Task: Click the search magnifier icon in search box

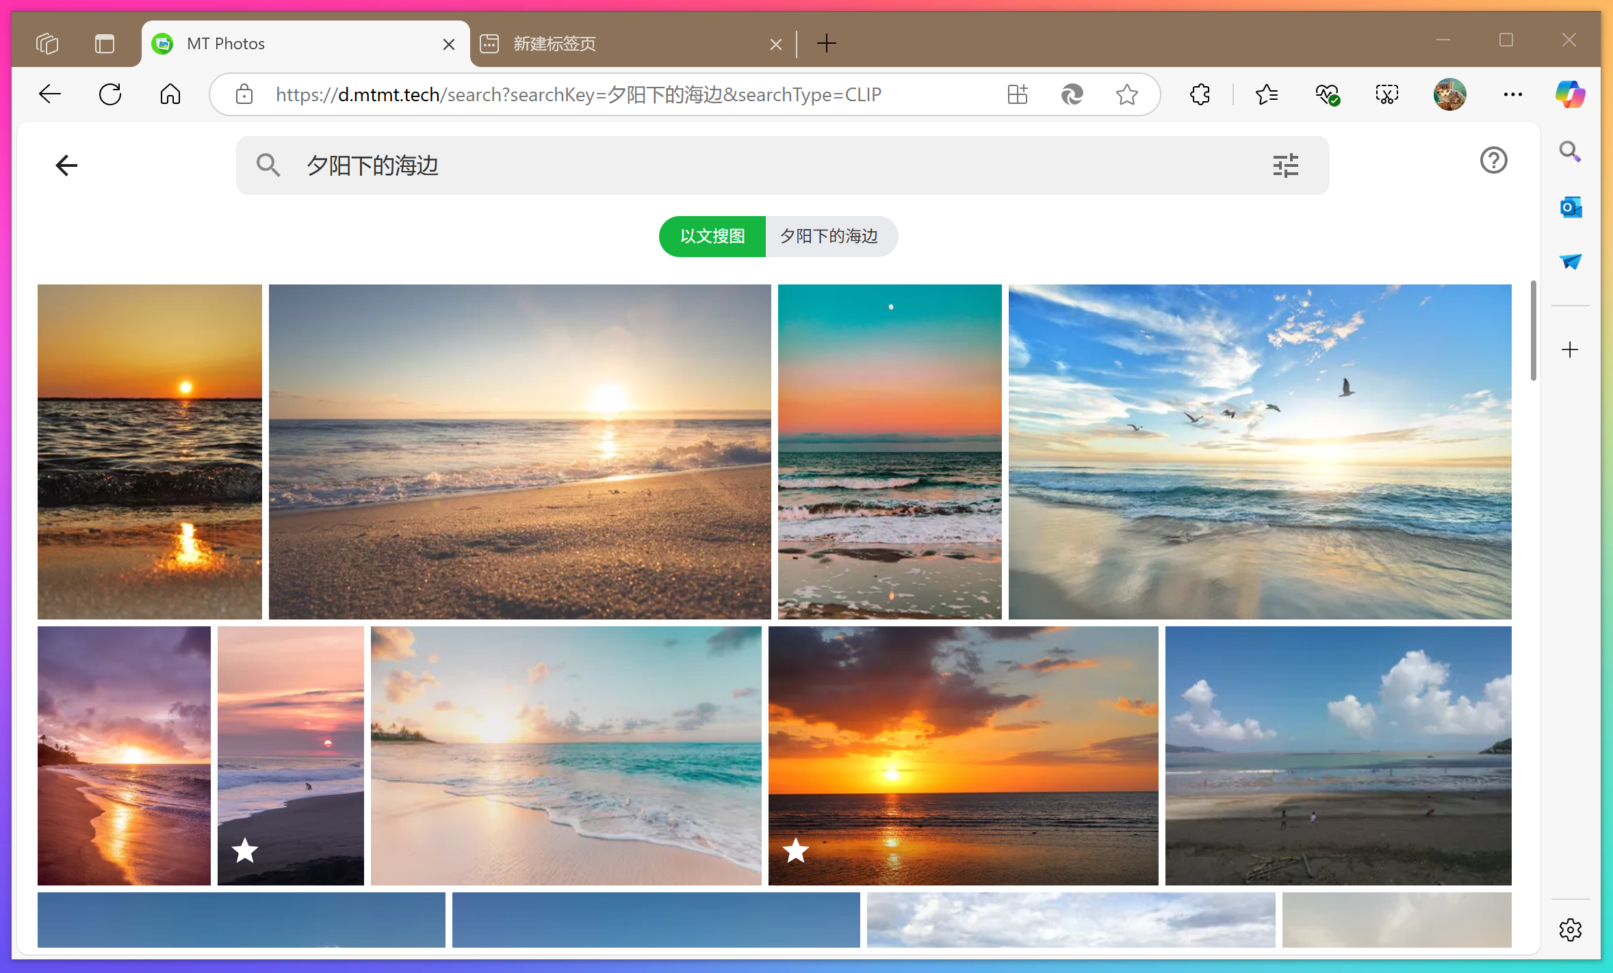Action: tap(268, 165)
